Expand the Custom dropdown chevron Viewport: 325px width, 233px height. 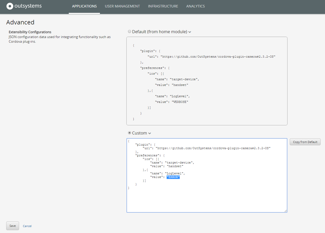coord(149,133)
